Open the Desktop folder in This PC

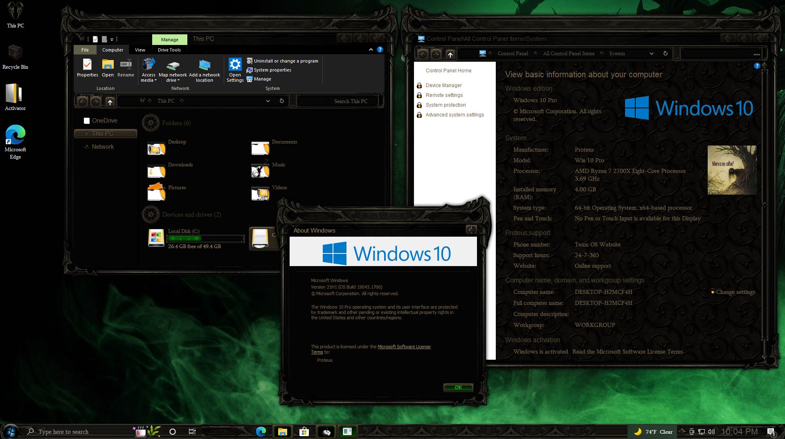156,148
